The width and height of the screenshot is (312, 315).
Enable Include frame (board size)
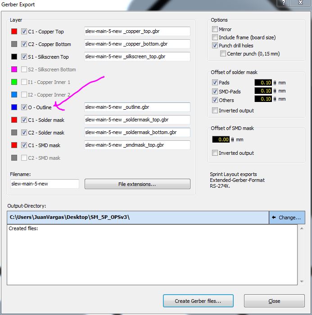pos(215,37)
